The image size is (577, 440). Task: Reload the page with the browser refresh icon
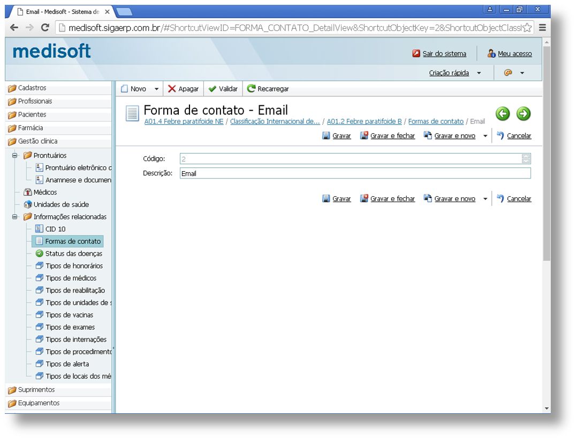click(45, 28)
